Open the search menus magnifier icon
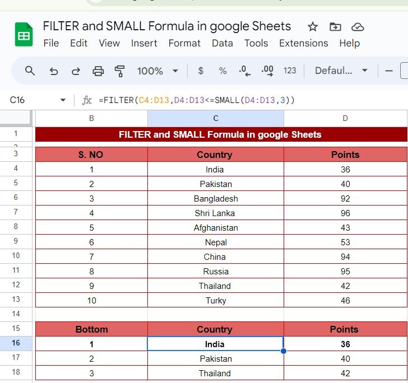408x383 pixels. [30, 71]
